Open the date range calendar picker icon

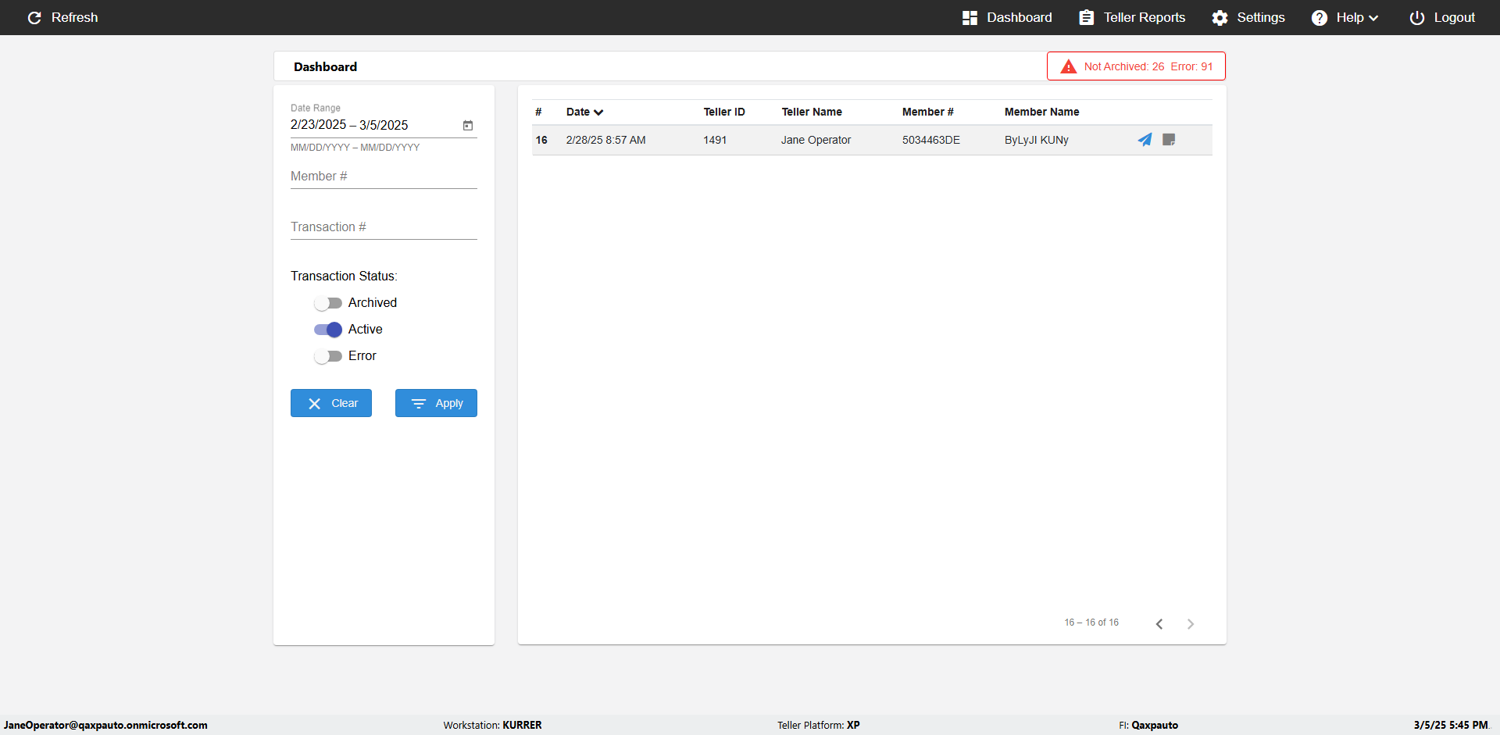click(468, 125)
